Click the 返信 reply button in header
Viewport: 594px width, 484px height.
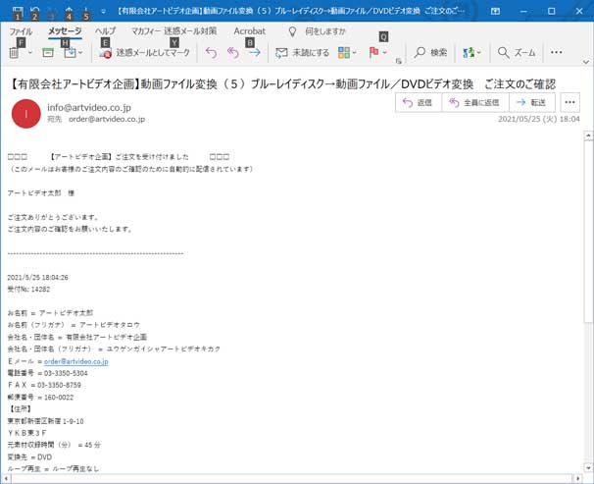pos(419,102)
